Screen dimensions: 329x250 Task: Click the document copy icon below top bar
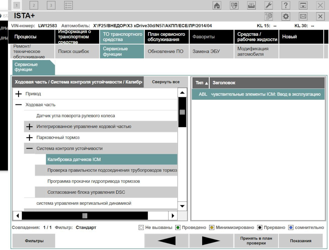click(x=269, y=16)
